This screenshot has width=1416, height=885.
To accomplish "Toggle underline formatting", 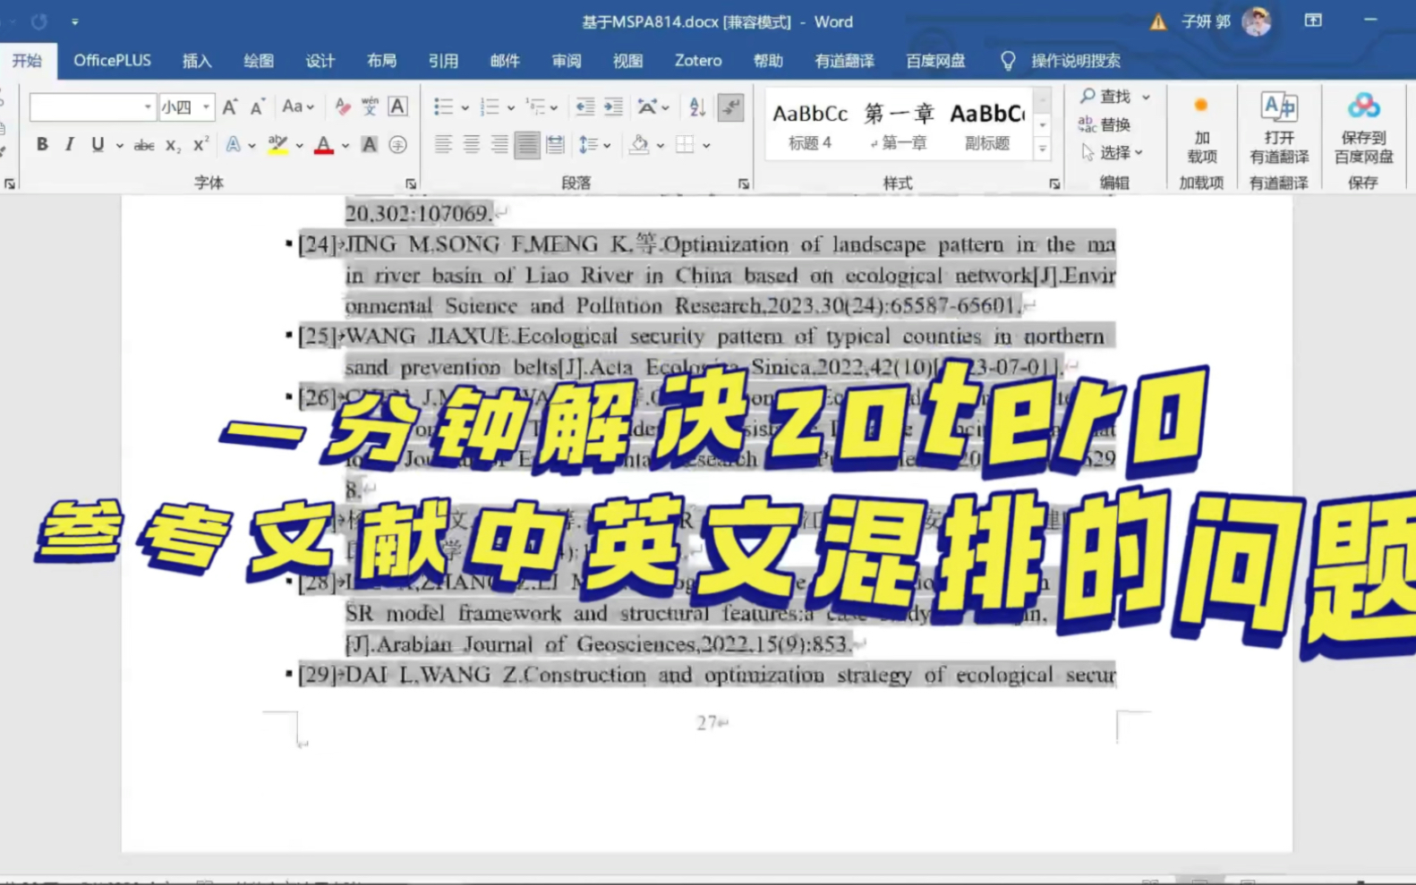I will pyautogui.click(x=98, y=145).
